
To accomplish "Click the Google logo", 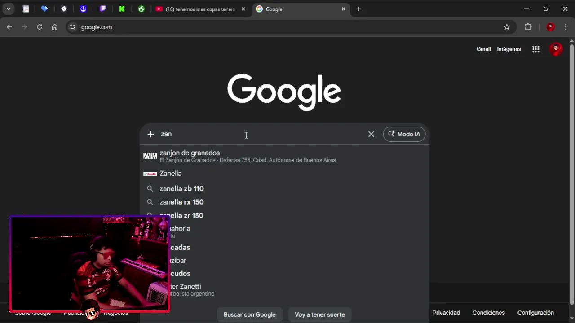I will (x=284, y=92).
